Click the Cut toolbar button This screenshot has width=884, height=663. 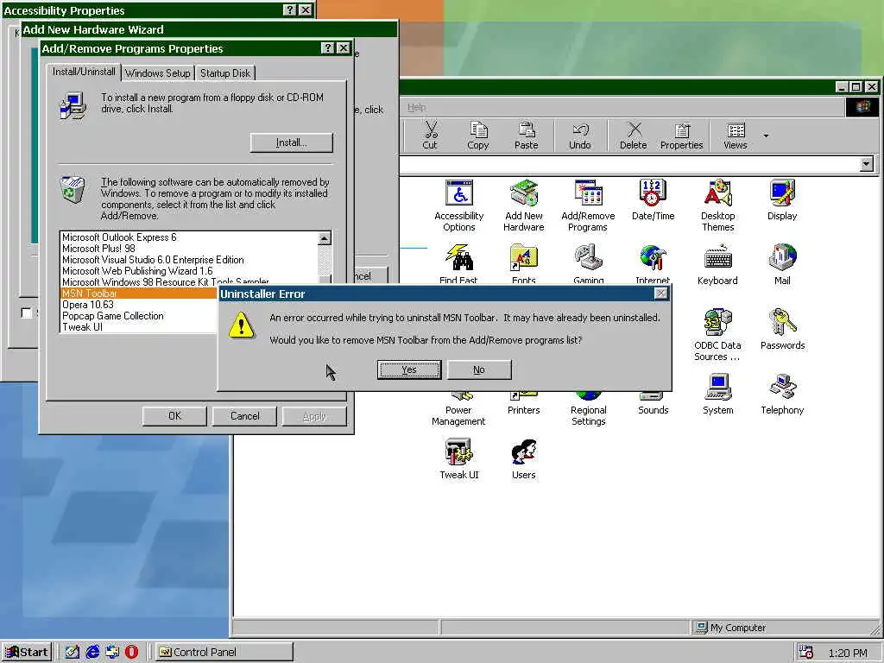(x=430, y=136)
